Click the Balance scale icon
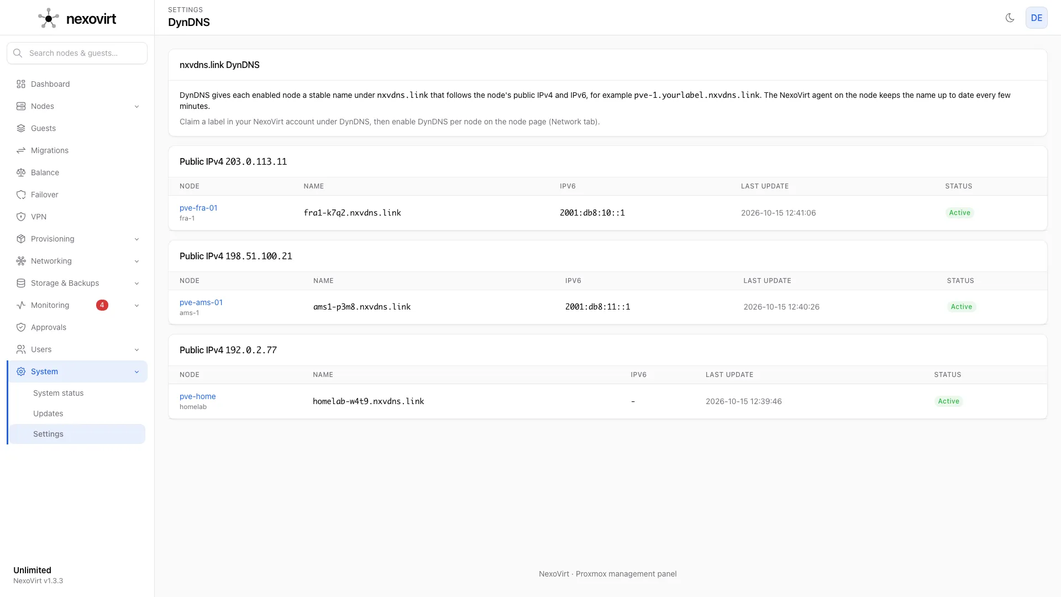Screen dimensions: 1061x597 [x=21, y=172]
